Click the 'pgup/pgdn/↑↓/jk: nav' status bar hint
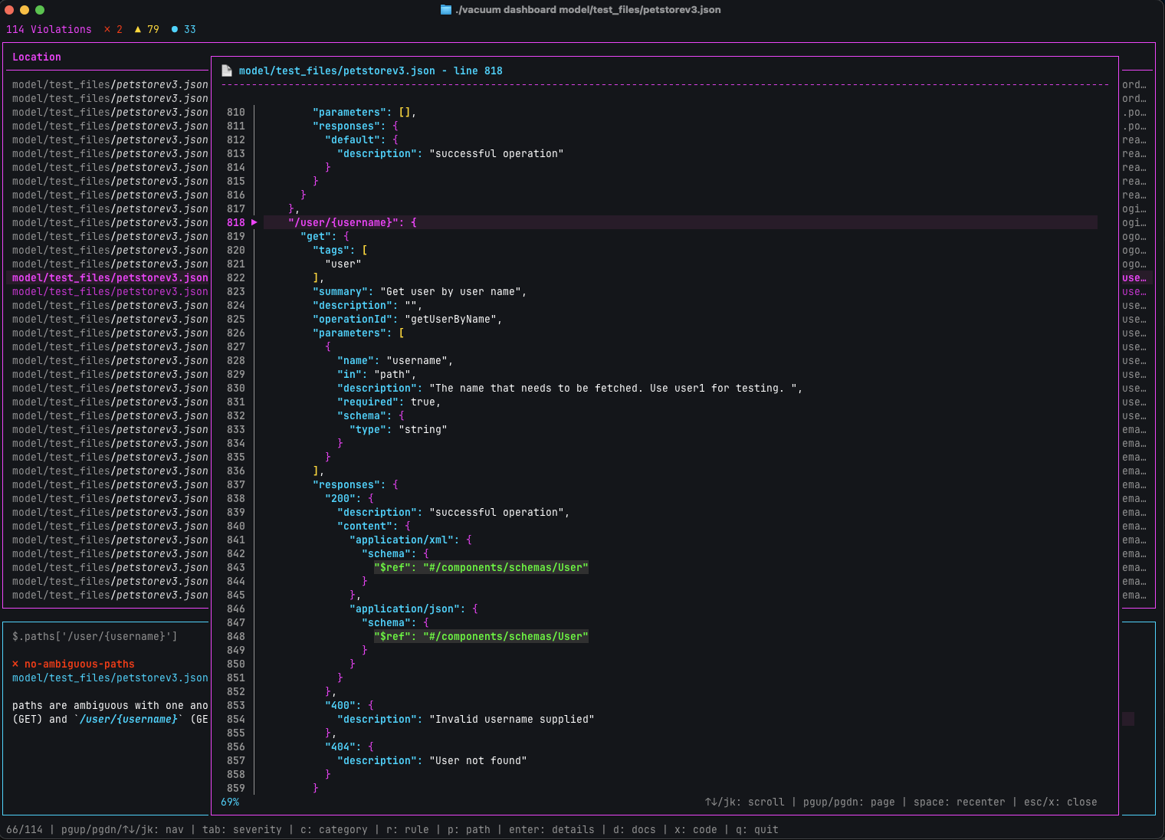 coord(123,829)
